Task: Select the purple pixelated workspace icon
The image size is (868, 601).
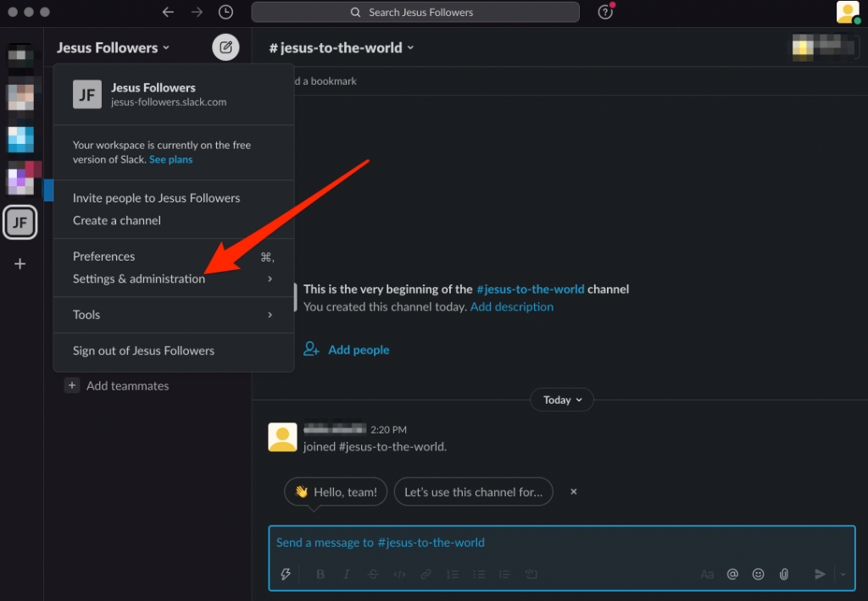Action: 23,178
